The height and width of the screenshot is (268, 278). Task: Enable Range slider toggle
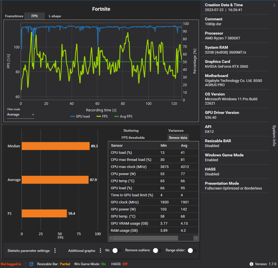coord(192,250)
